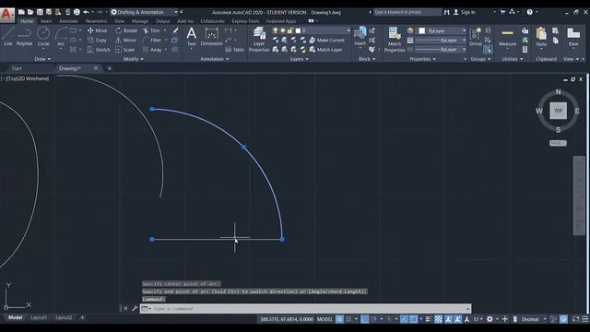This screenshot has width=590, height=332.
Task: Switch to the Start file tab
Action: pos(17,68)
